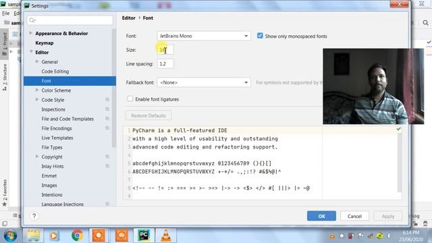Click the Apply button
This screenshot has height=243, width=432.
click(x=388, y=216)
